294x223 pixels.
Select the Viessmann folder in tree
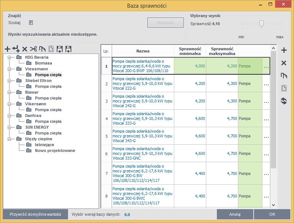(x=36, y=69)
